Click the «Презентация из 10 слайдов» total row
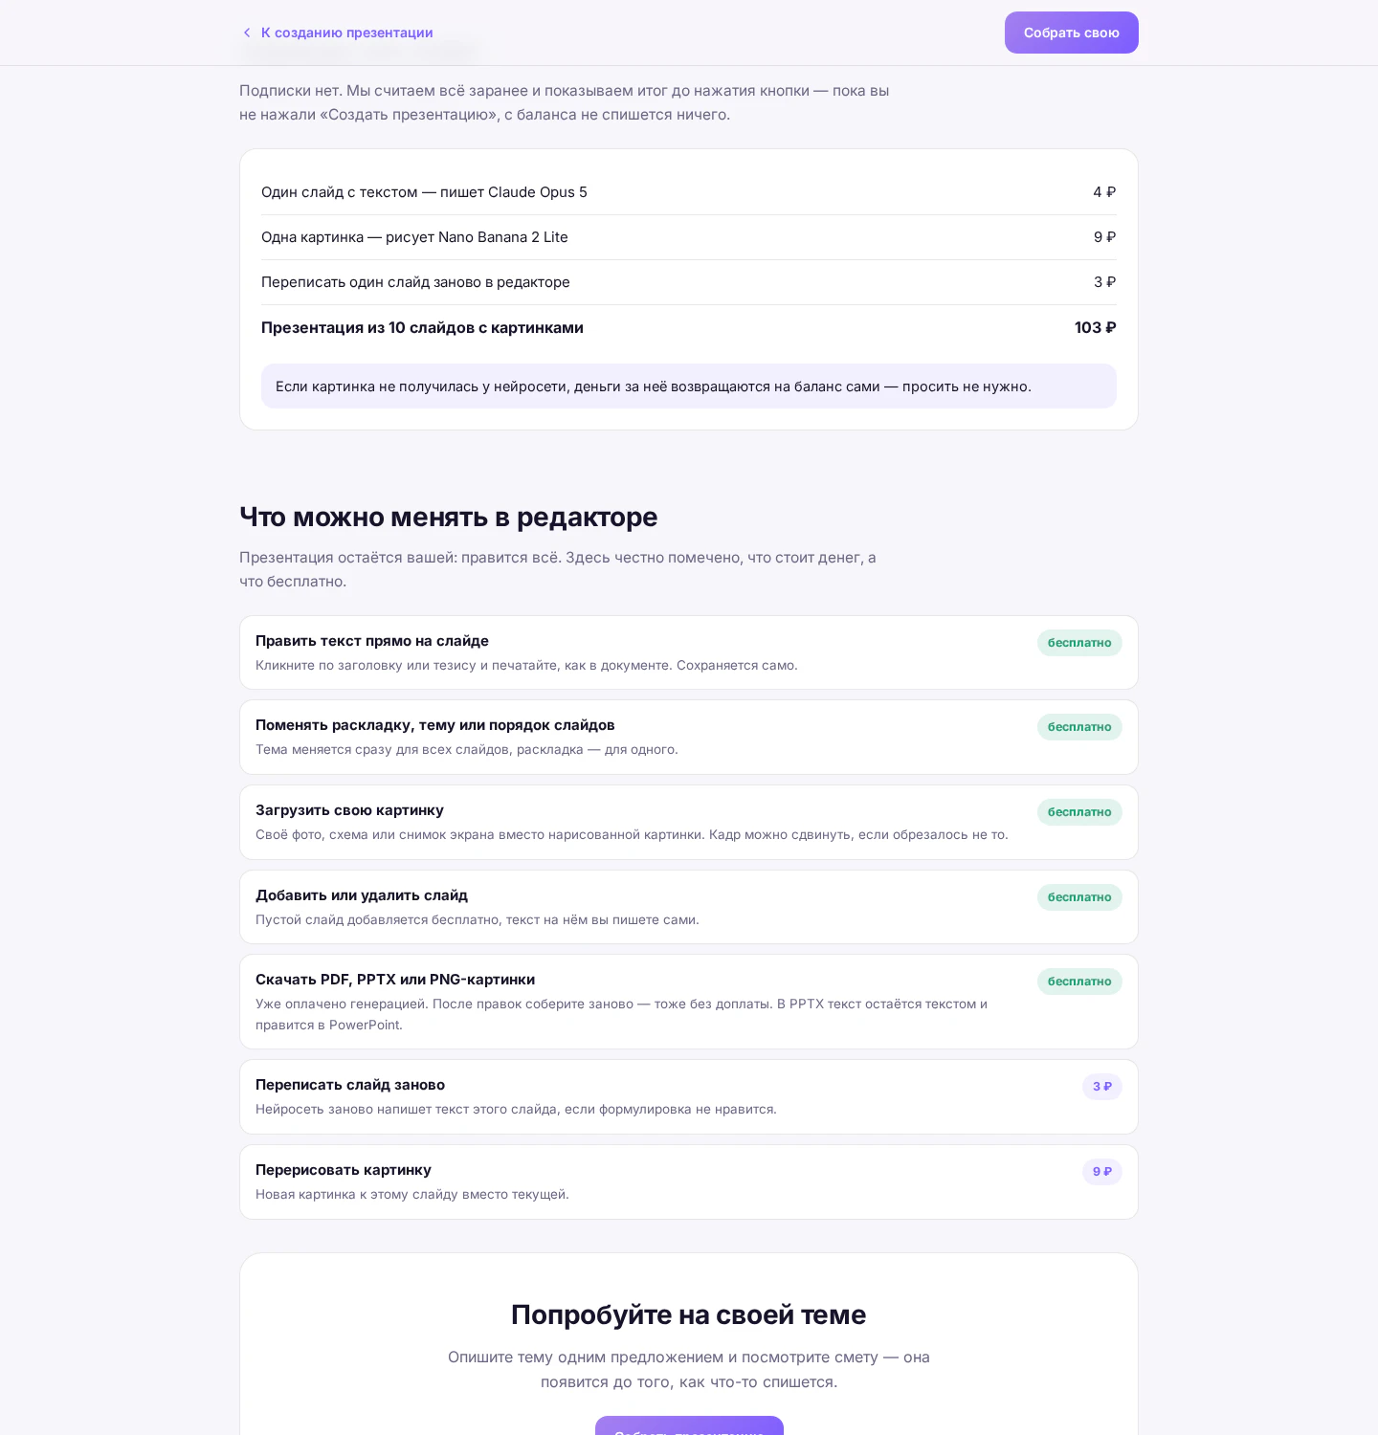 [689, 327]
